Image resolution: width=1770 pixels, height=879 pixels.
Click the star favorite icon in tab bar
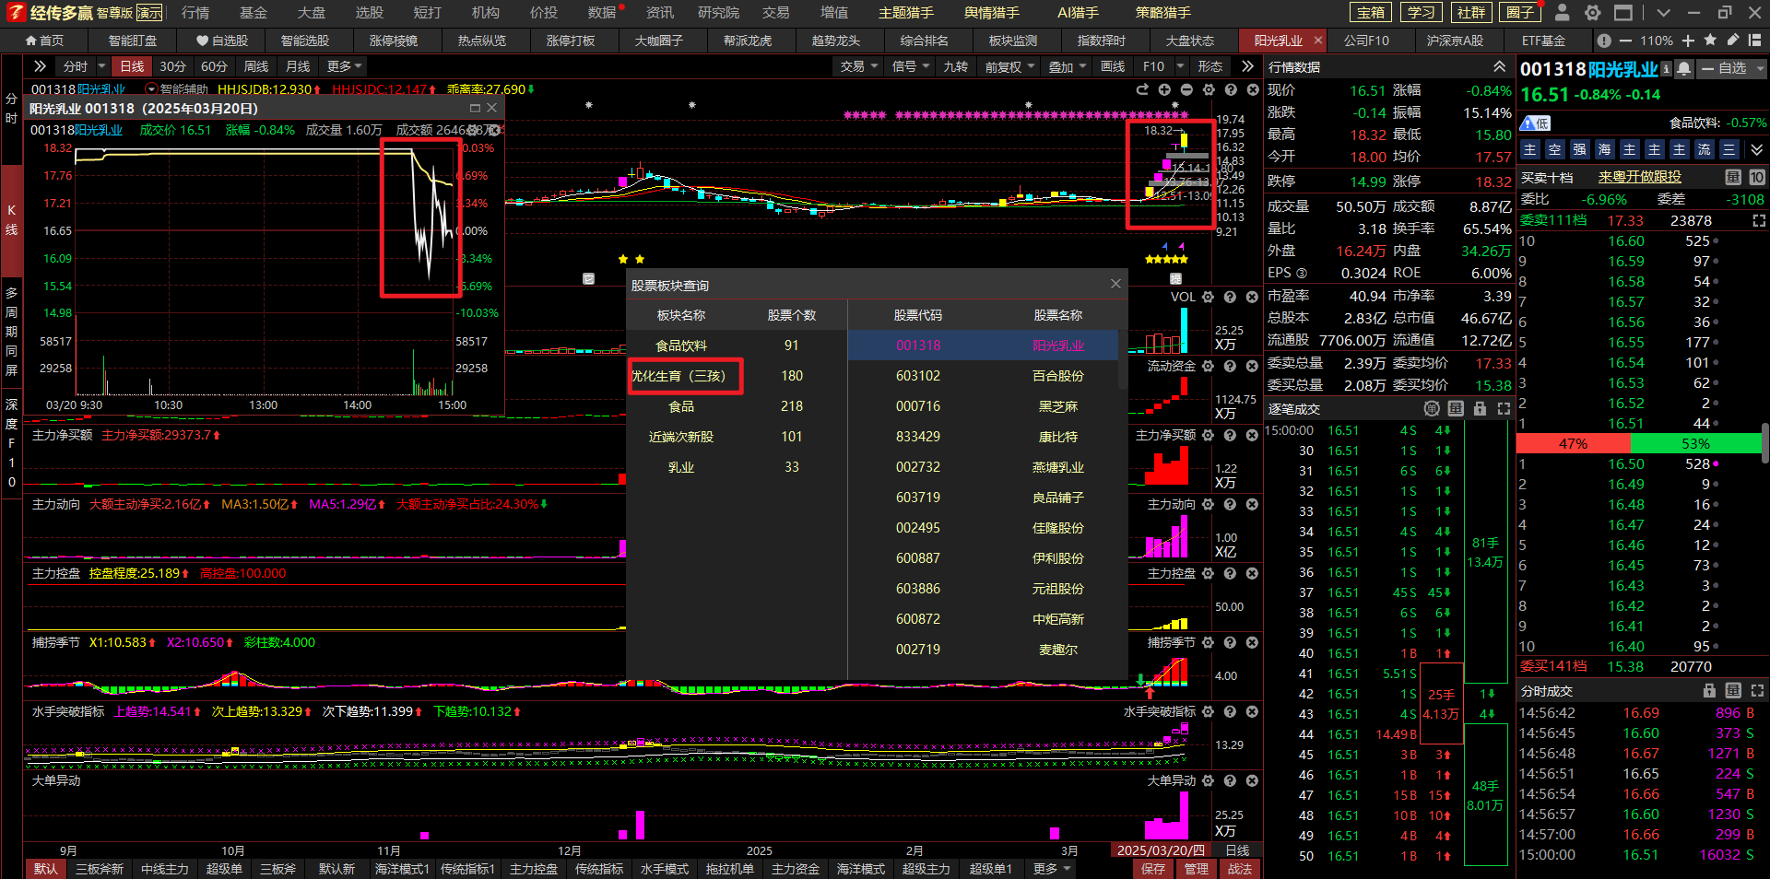[1710, 41]
